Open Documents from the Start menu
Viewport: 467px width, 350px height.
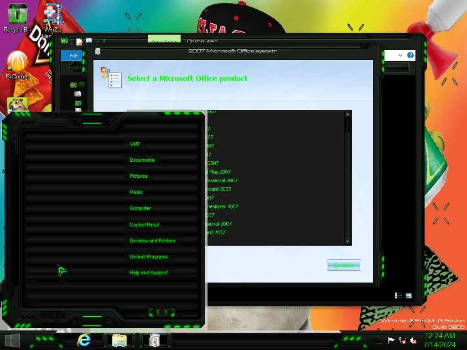[142, 160]
